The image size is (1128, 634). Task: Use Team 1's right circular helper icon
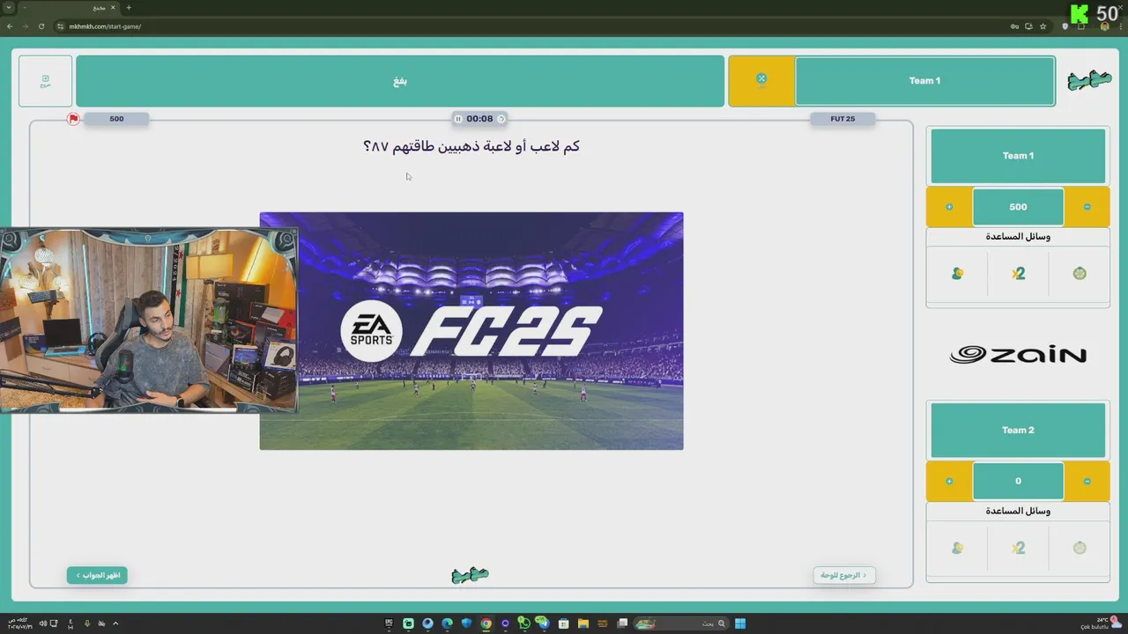1080,274
